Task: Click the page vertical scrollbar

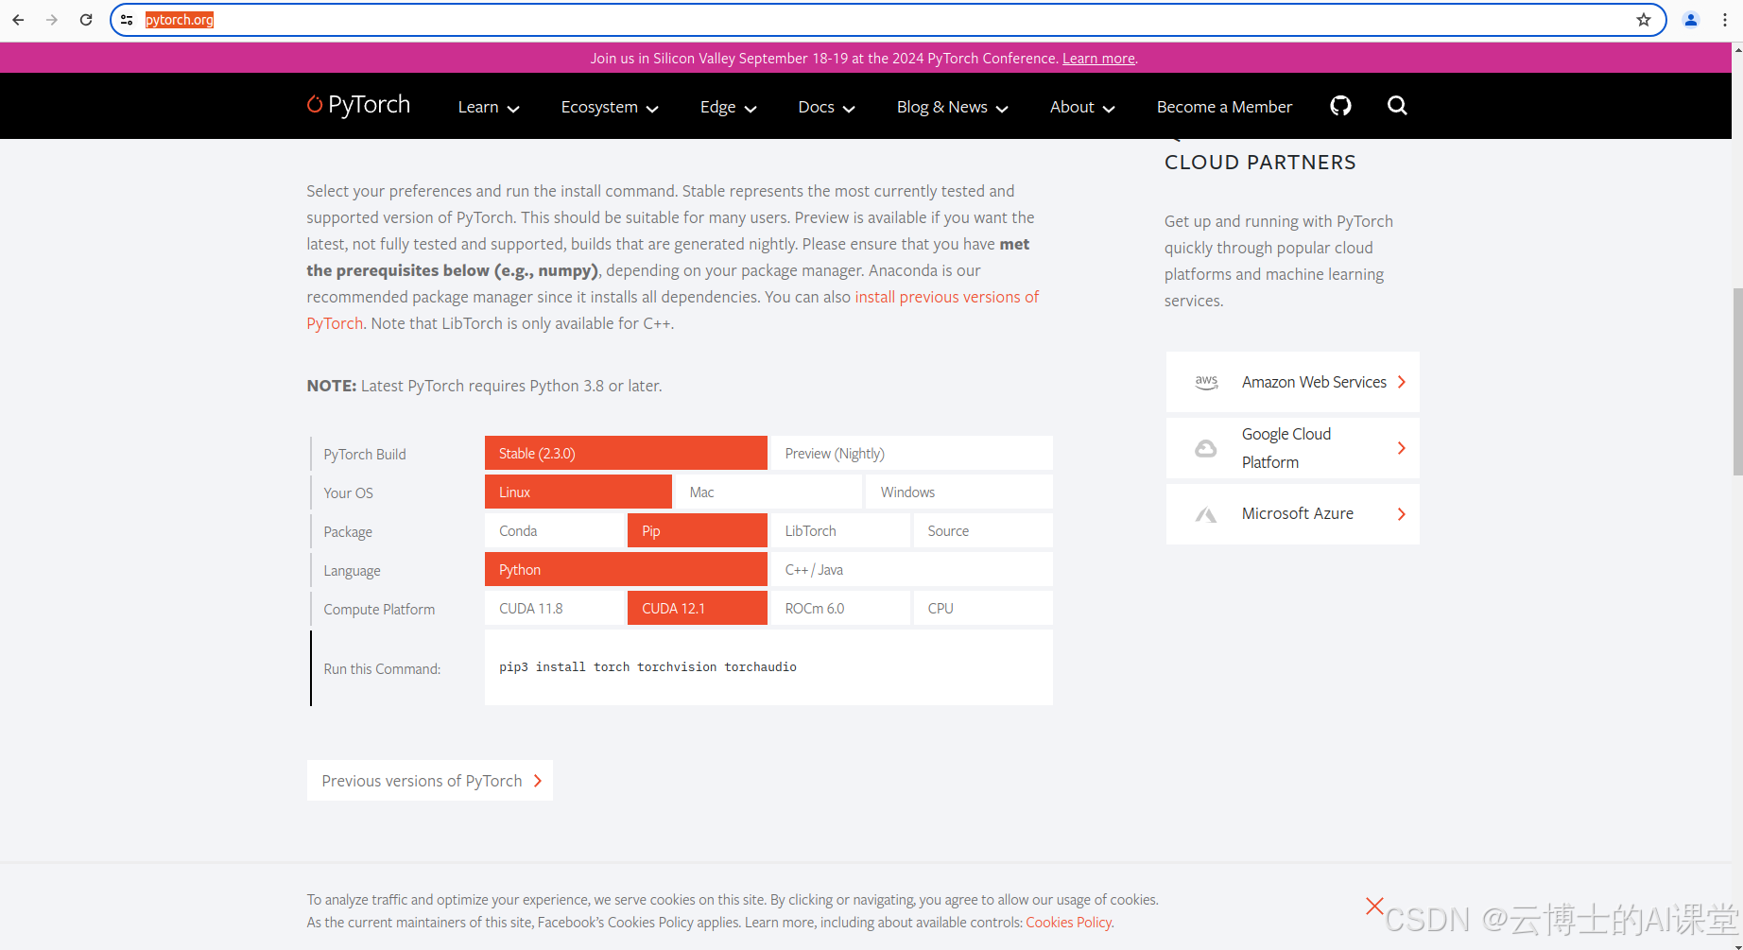Action: coord(1737,381)
